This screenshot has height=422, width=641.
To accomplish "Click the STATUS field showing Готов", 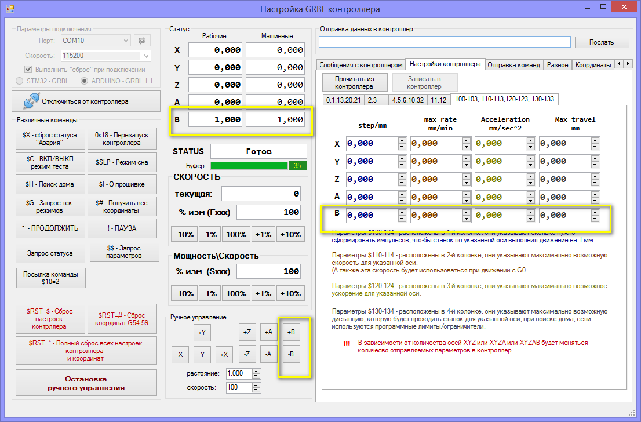I will (x=258, y=151).
